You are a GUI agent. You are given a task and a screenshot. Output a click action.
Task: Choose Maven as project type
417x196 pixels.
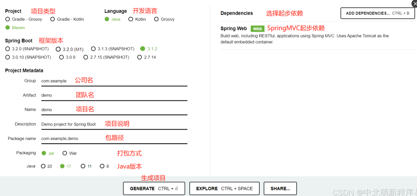(x=15, y=28)
